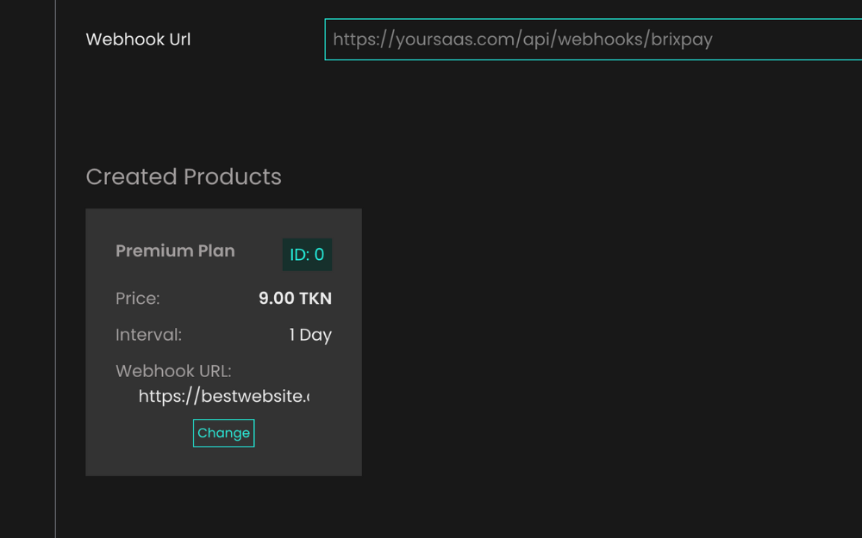
Task: Click the Webhook Url form label
Action: 138,40
